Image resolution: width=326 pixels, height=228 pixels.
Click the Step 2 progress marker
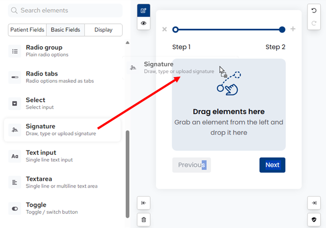tap(282, 30)
